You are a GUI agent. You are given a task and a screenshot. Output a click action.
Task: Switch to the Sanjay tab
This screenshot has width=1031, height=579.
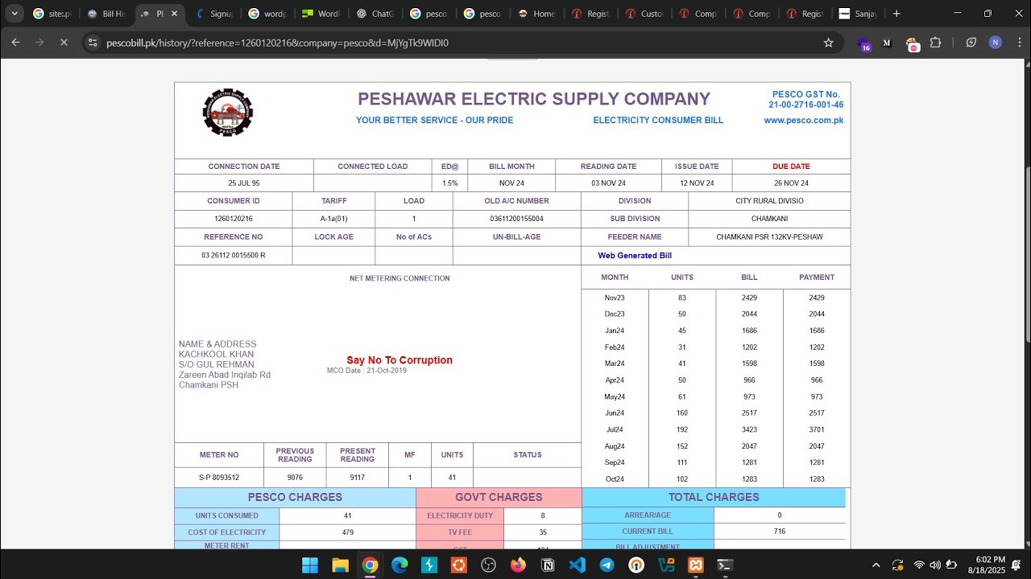856,14
